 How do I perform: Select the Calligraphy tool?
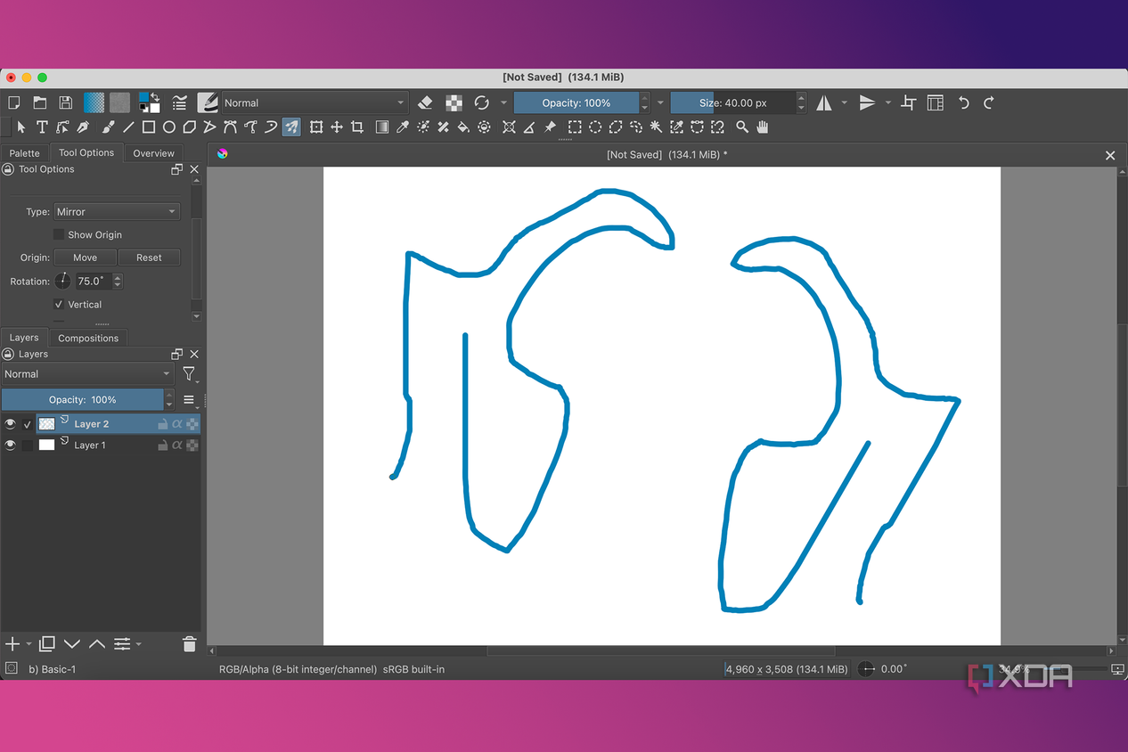[83, 127]
